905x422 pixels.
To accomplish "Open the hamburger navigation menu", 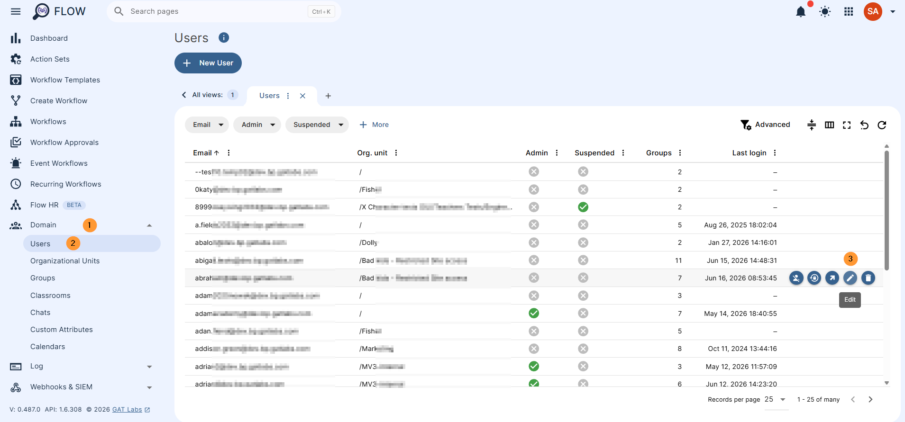I will tap(16, 11).
